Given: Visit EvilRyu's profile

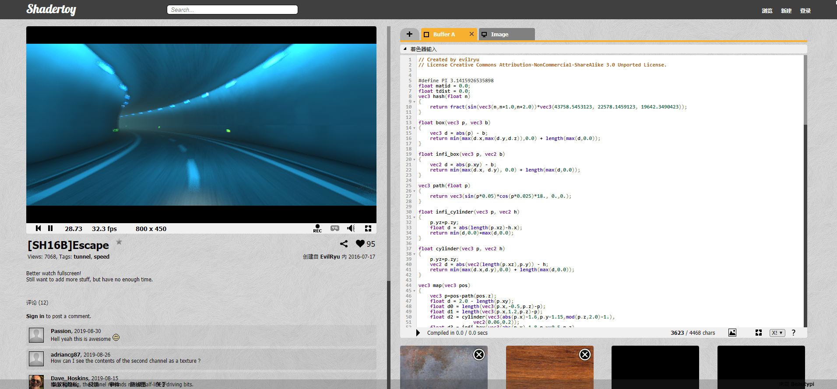Looking at the screenshot, I should [x=330, y=257].
